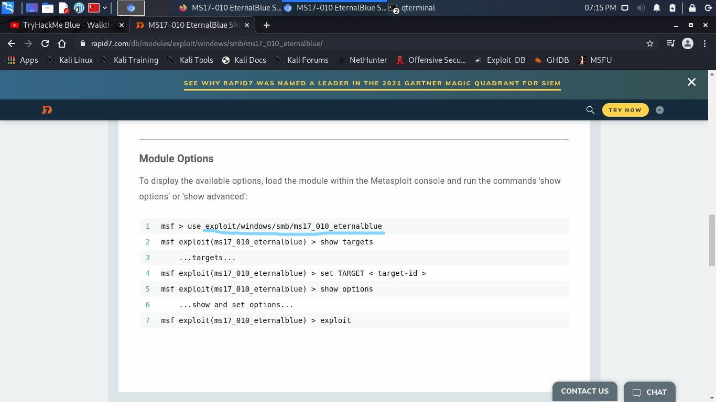Launch the text editor from the panel
Screen dimensions: 716x402
(63, 8)
